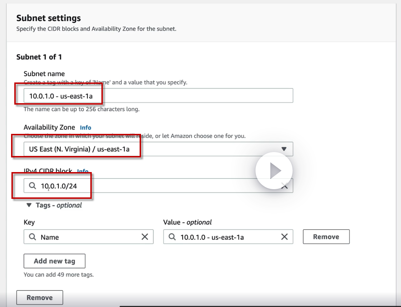Open Info link beside Availability Zone
The image size is (401, 307).
tap(85, 127)
